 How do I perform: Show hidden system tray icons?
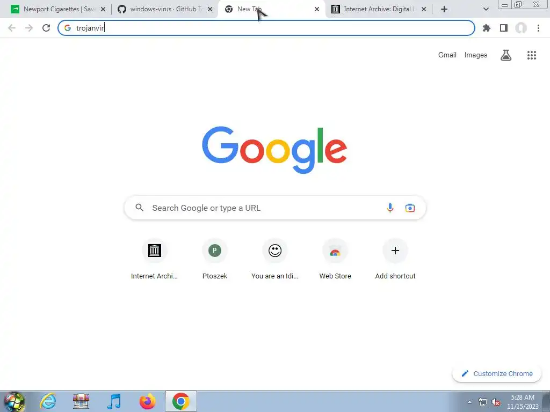(469, 402)
